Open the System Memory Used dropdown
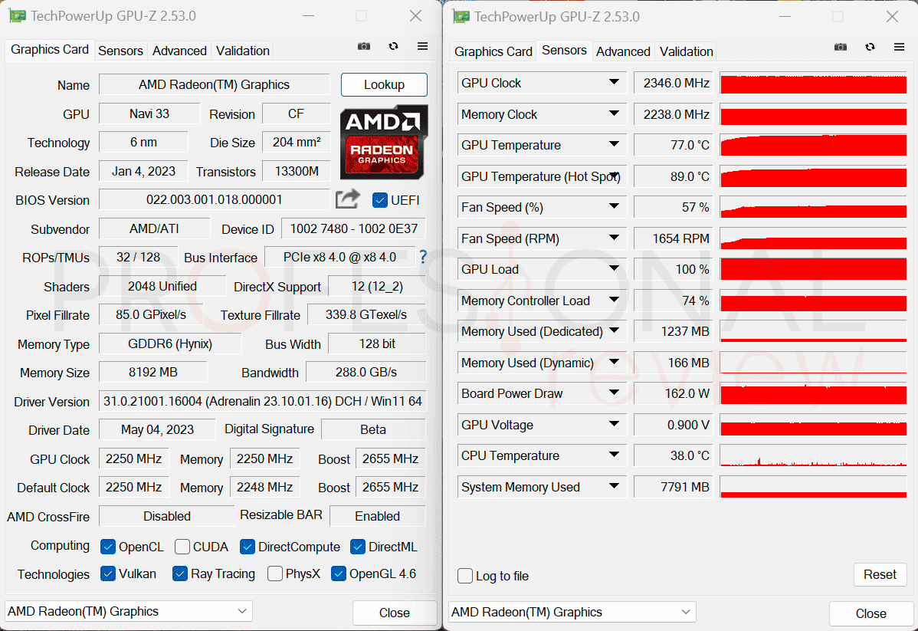 pos(614,486)
